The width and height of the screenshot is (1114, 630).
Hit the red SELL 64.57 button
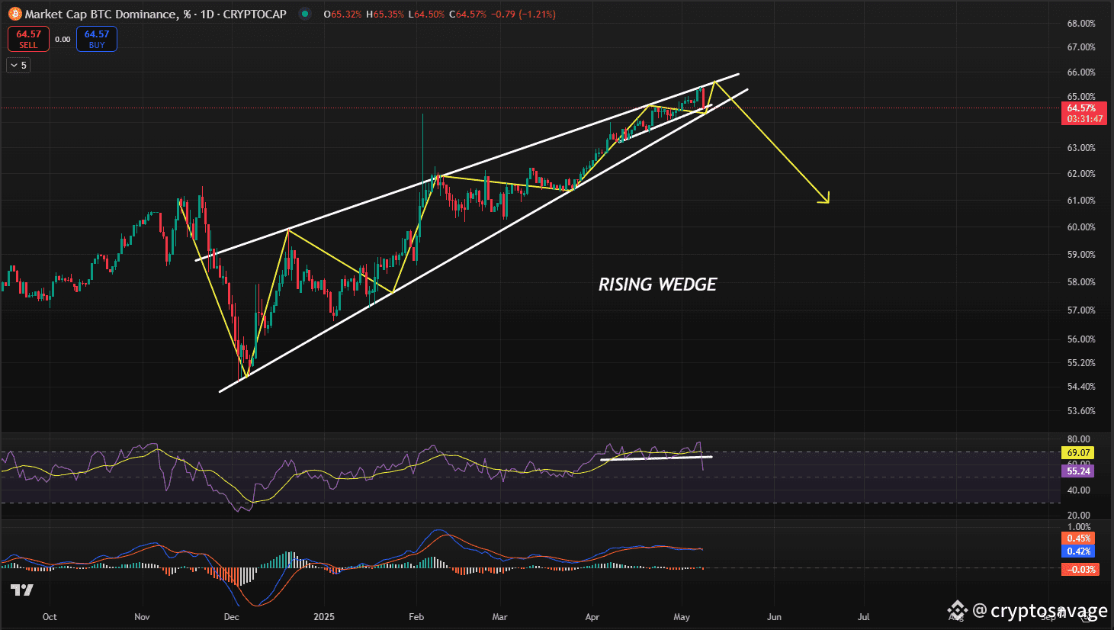point(28,39)
